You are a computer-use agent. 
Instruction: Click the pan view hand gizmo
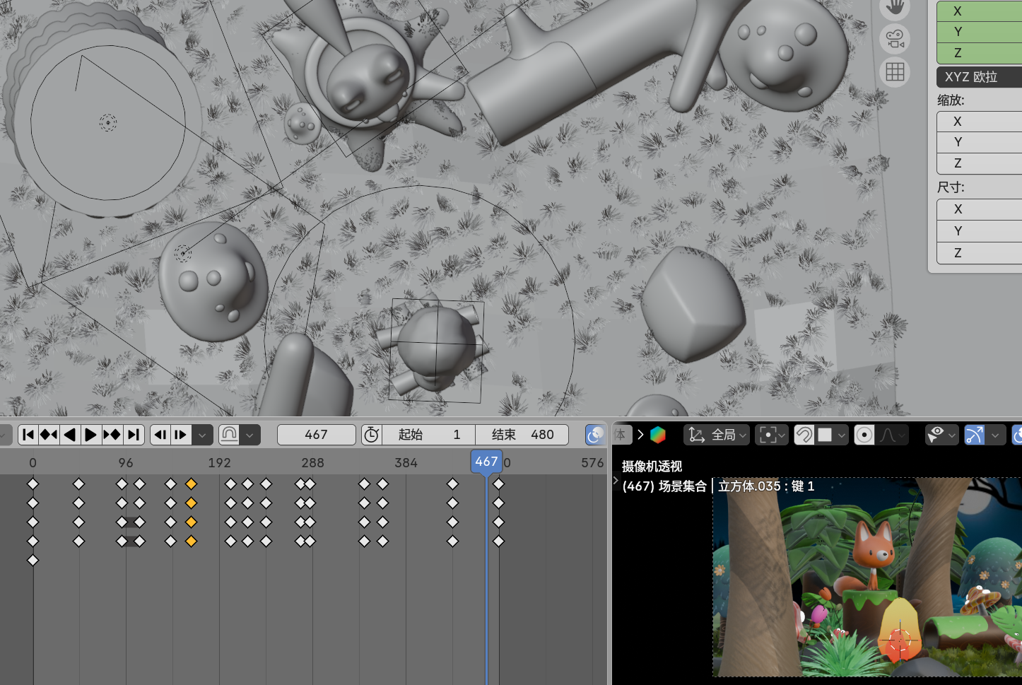pos(895,8)
